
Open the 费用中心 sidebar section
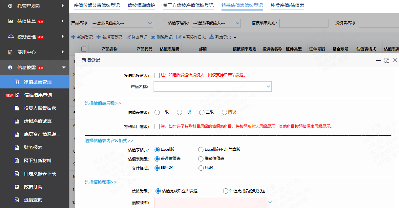click(30, 52)
